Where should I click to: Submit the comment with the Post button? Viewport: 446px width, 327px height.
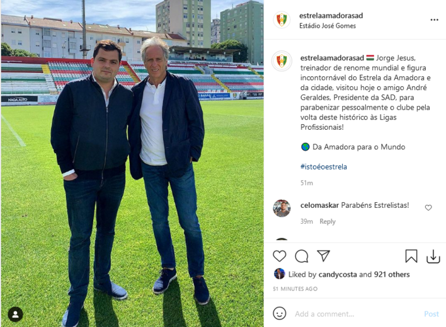pyautogui.click(x=432, y=314)
